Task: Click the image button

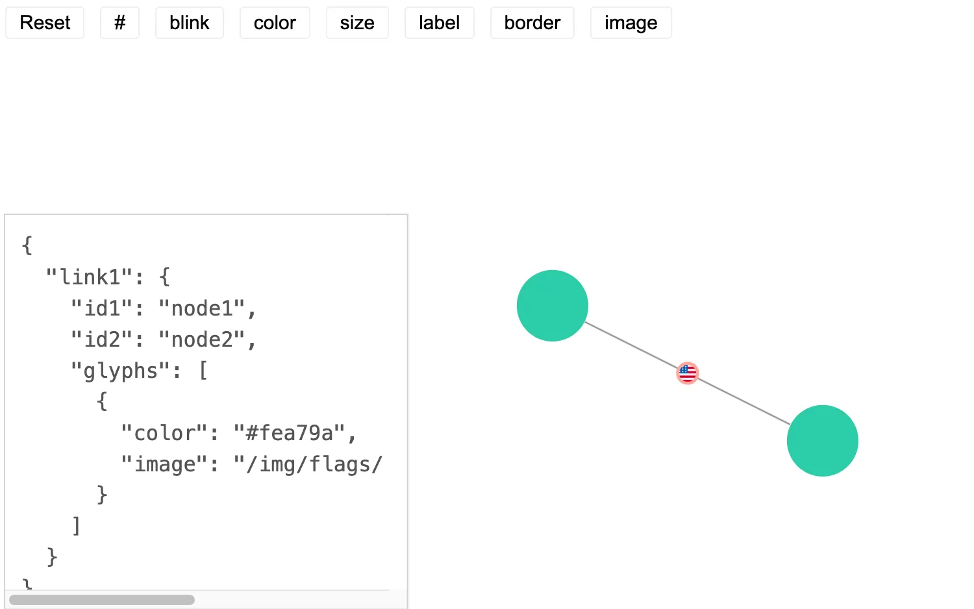Action: pyautogui.click(x=631, y=23)
